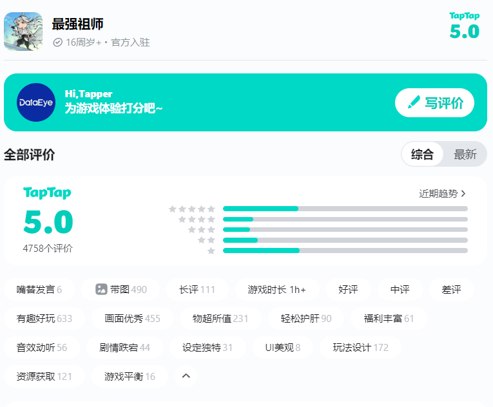Switch review sorting to 最新
The width and height of the screenshot is (493, 407).
465,155
